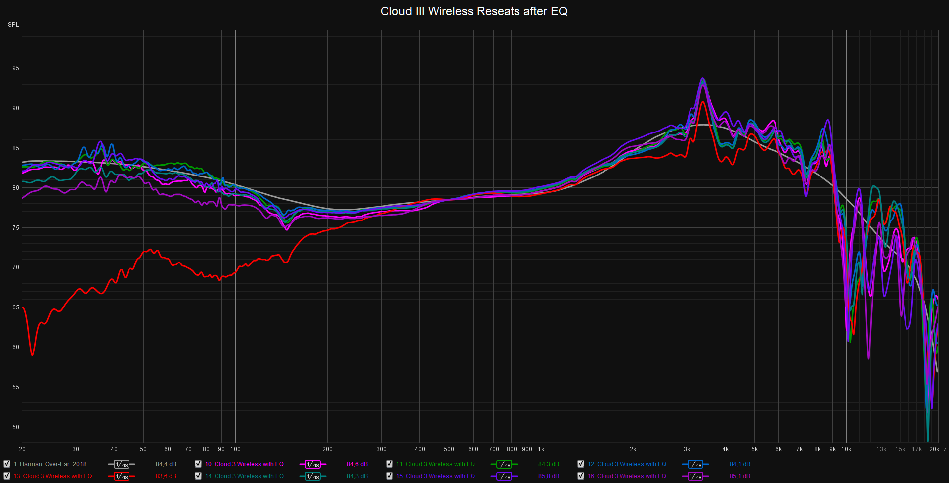Click the 17k frequency axis label
This screenshot has width=949, height=483.
[x=917, y=449]
